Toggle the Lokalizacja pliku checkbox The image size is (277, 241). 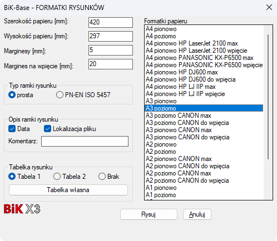(47, 129)
